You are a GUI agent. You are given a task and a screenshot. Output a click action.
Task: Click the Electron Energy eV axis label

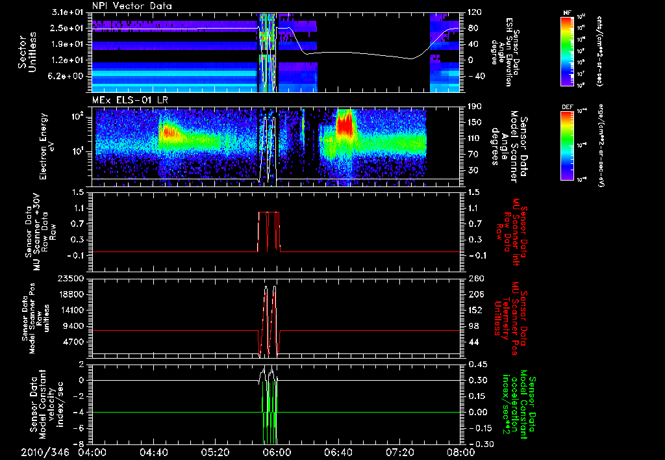coord(47,146)
